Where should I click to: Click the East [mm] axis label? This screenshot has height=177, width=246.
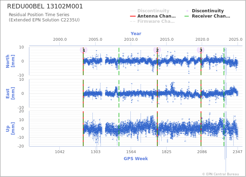10,93
